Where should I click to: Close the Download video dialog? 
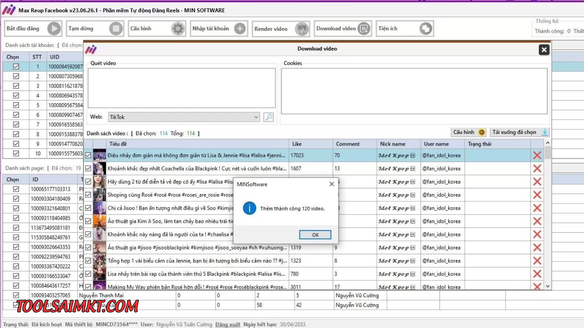tap(544, 50)
